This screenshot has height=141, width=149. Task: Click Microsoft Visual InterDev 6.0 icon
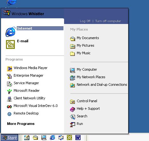point(9,107)
